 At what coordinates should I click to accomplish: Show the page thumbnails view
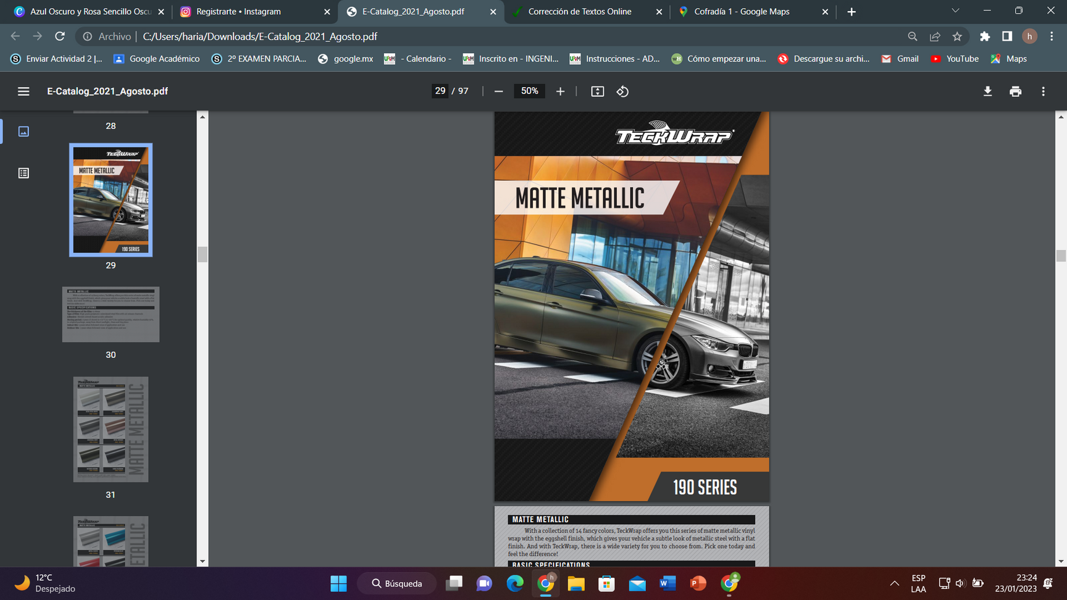(23, 131)
